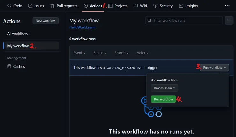
Task: Click the workflow_dispatch code text
Action: (121, 68)
